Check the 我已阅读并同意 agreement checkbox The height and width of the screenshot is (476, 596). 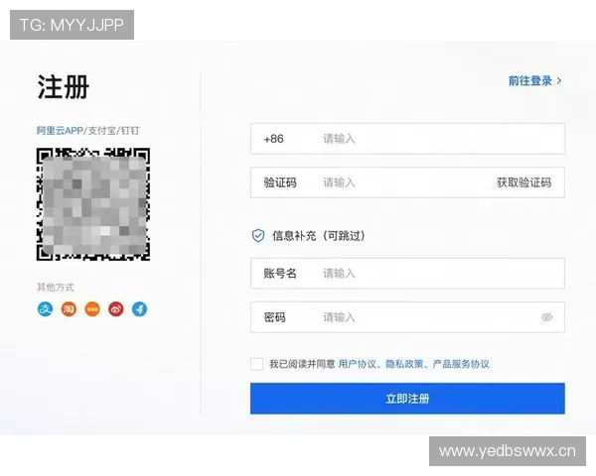(x=256, y=364)
